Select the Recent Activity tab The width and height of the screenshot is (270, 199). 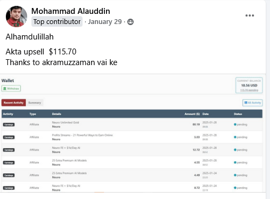(14, 102)
